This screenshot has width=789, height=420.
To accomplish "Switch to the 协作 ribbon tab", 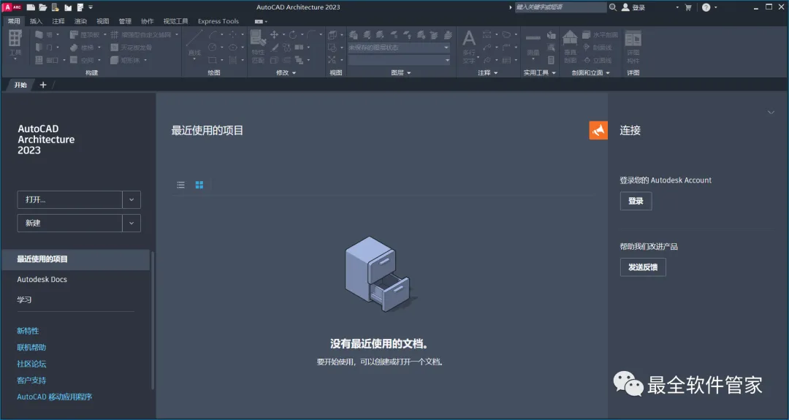I will 147,21.
